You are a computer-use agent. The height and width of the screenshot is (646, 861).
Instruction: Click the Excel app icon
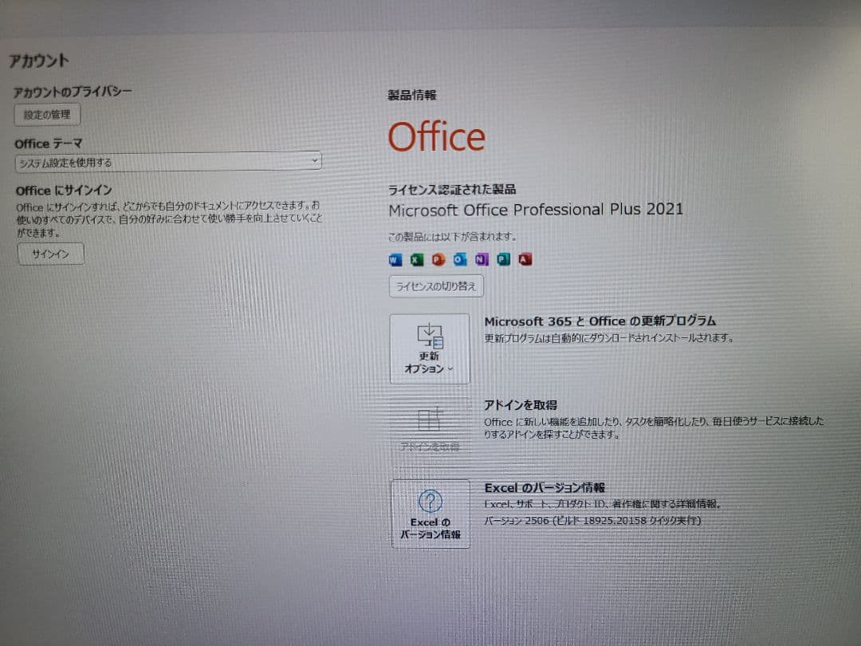click(417, 260)
